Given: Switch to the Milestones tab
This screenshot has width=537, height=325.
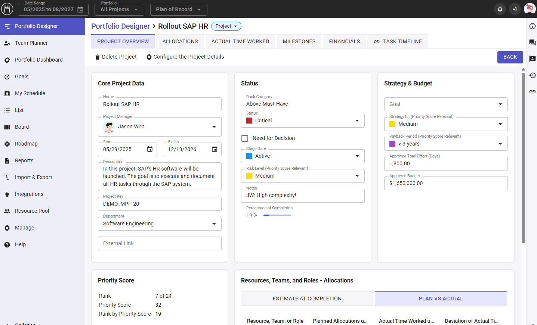Looking at the screenshot, I should click(x=299, y=41).
